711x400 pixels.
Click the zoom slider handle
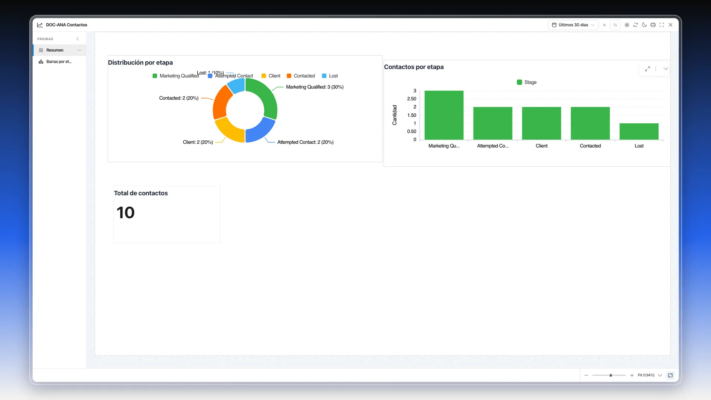coord(611,376)
